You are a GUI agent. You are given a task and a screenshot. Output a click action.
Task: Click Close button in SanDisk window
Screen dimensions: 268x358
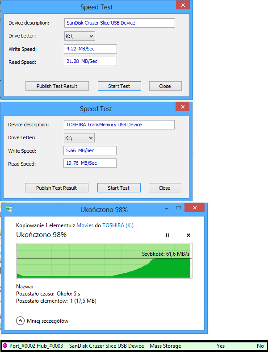click(x=165, y=86)
